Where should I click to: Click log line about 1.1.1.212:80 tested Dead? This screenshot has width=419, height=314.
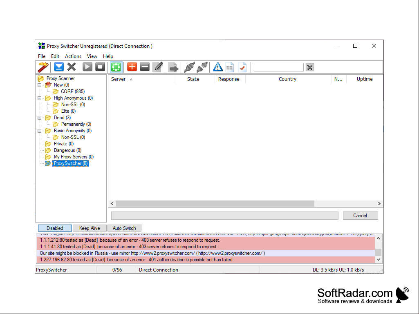pos(206,241)
